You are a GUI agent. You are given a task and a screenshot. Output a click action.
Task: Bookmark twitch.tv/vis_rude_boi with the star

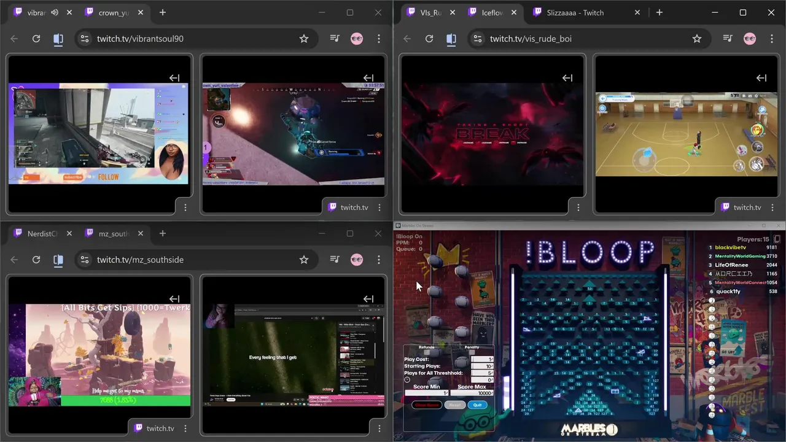pyautogui.click(x=697, y=39)
